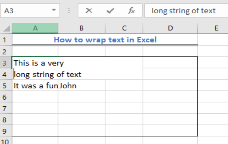Click cell with 'It was a fun'
The width and height of the screenshot is (228, 144).
point(36,85)
